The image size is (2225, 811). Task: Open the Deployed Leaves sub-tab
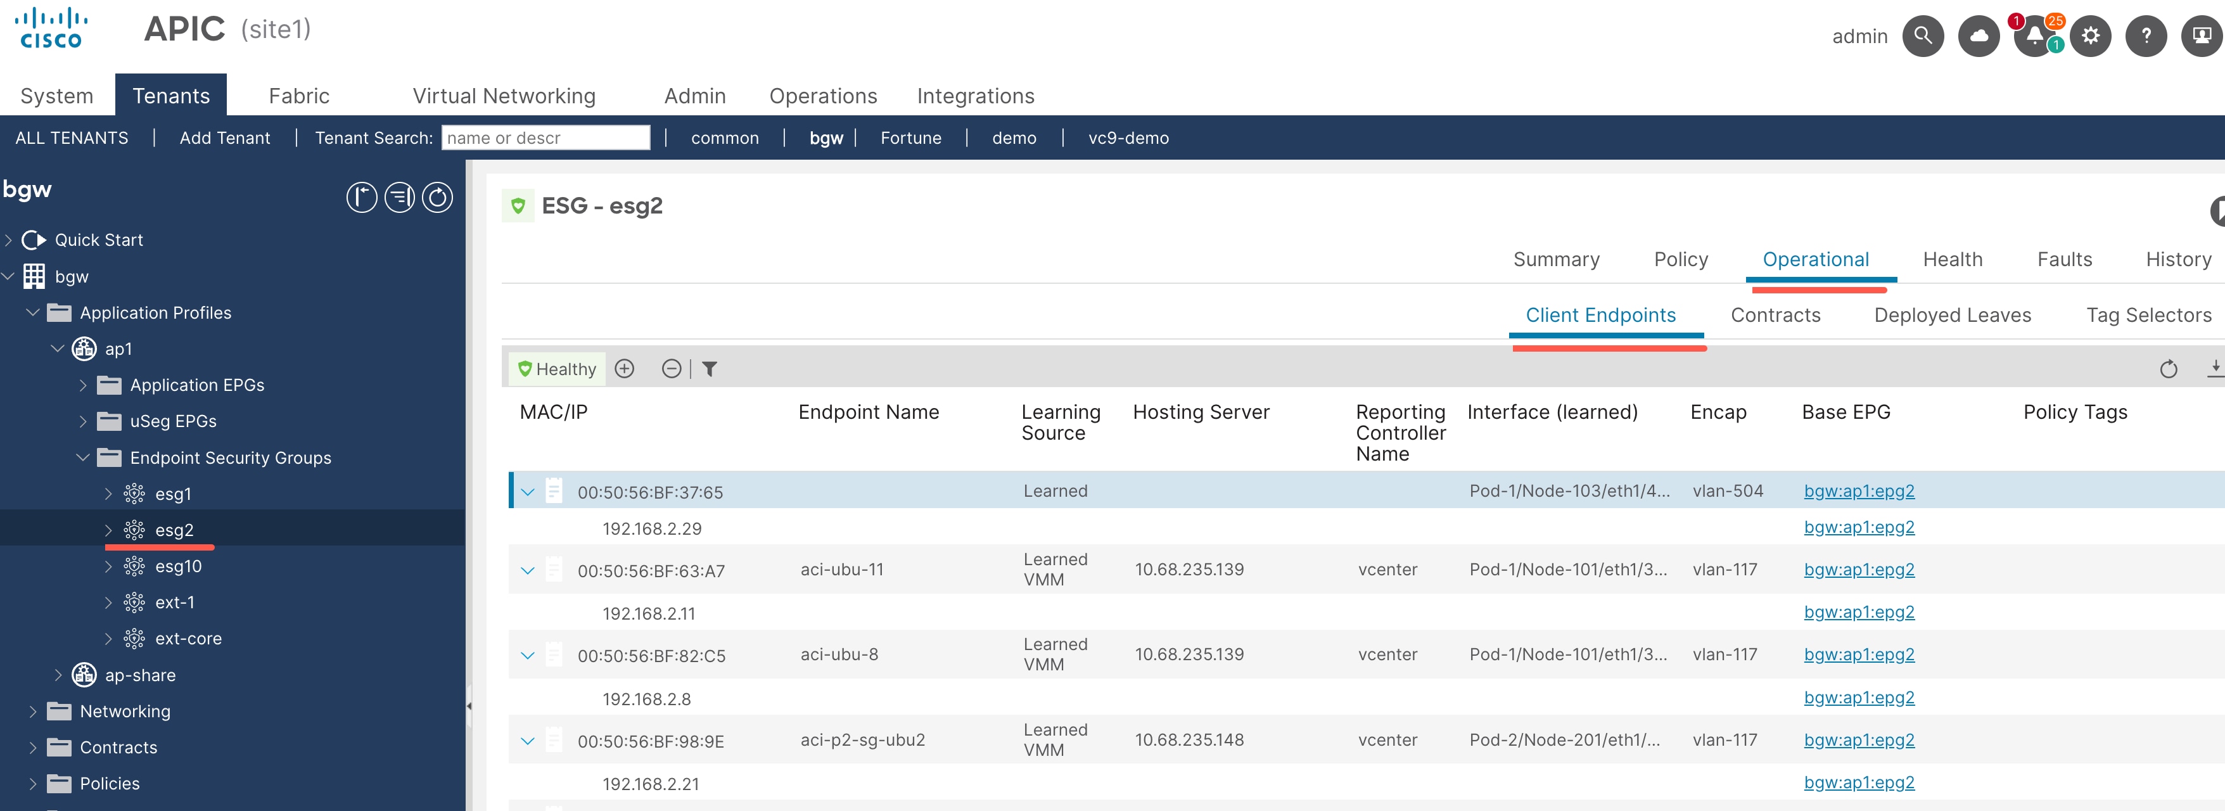tap(1952, 316)
